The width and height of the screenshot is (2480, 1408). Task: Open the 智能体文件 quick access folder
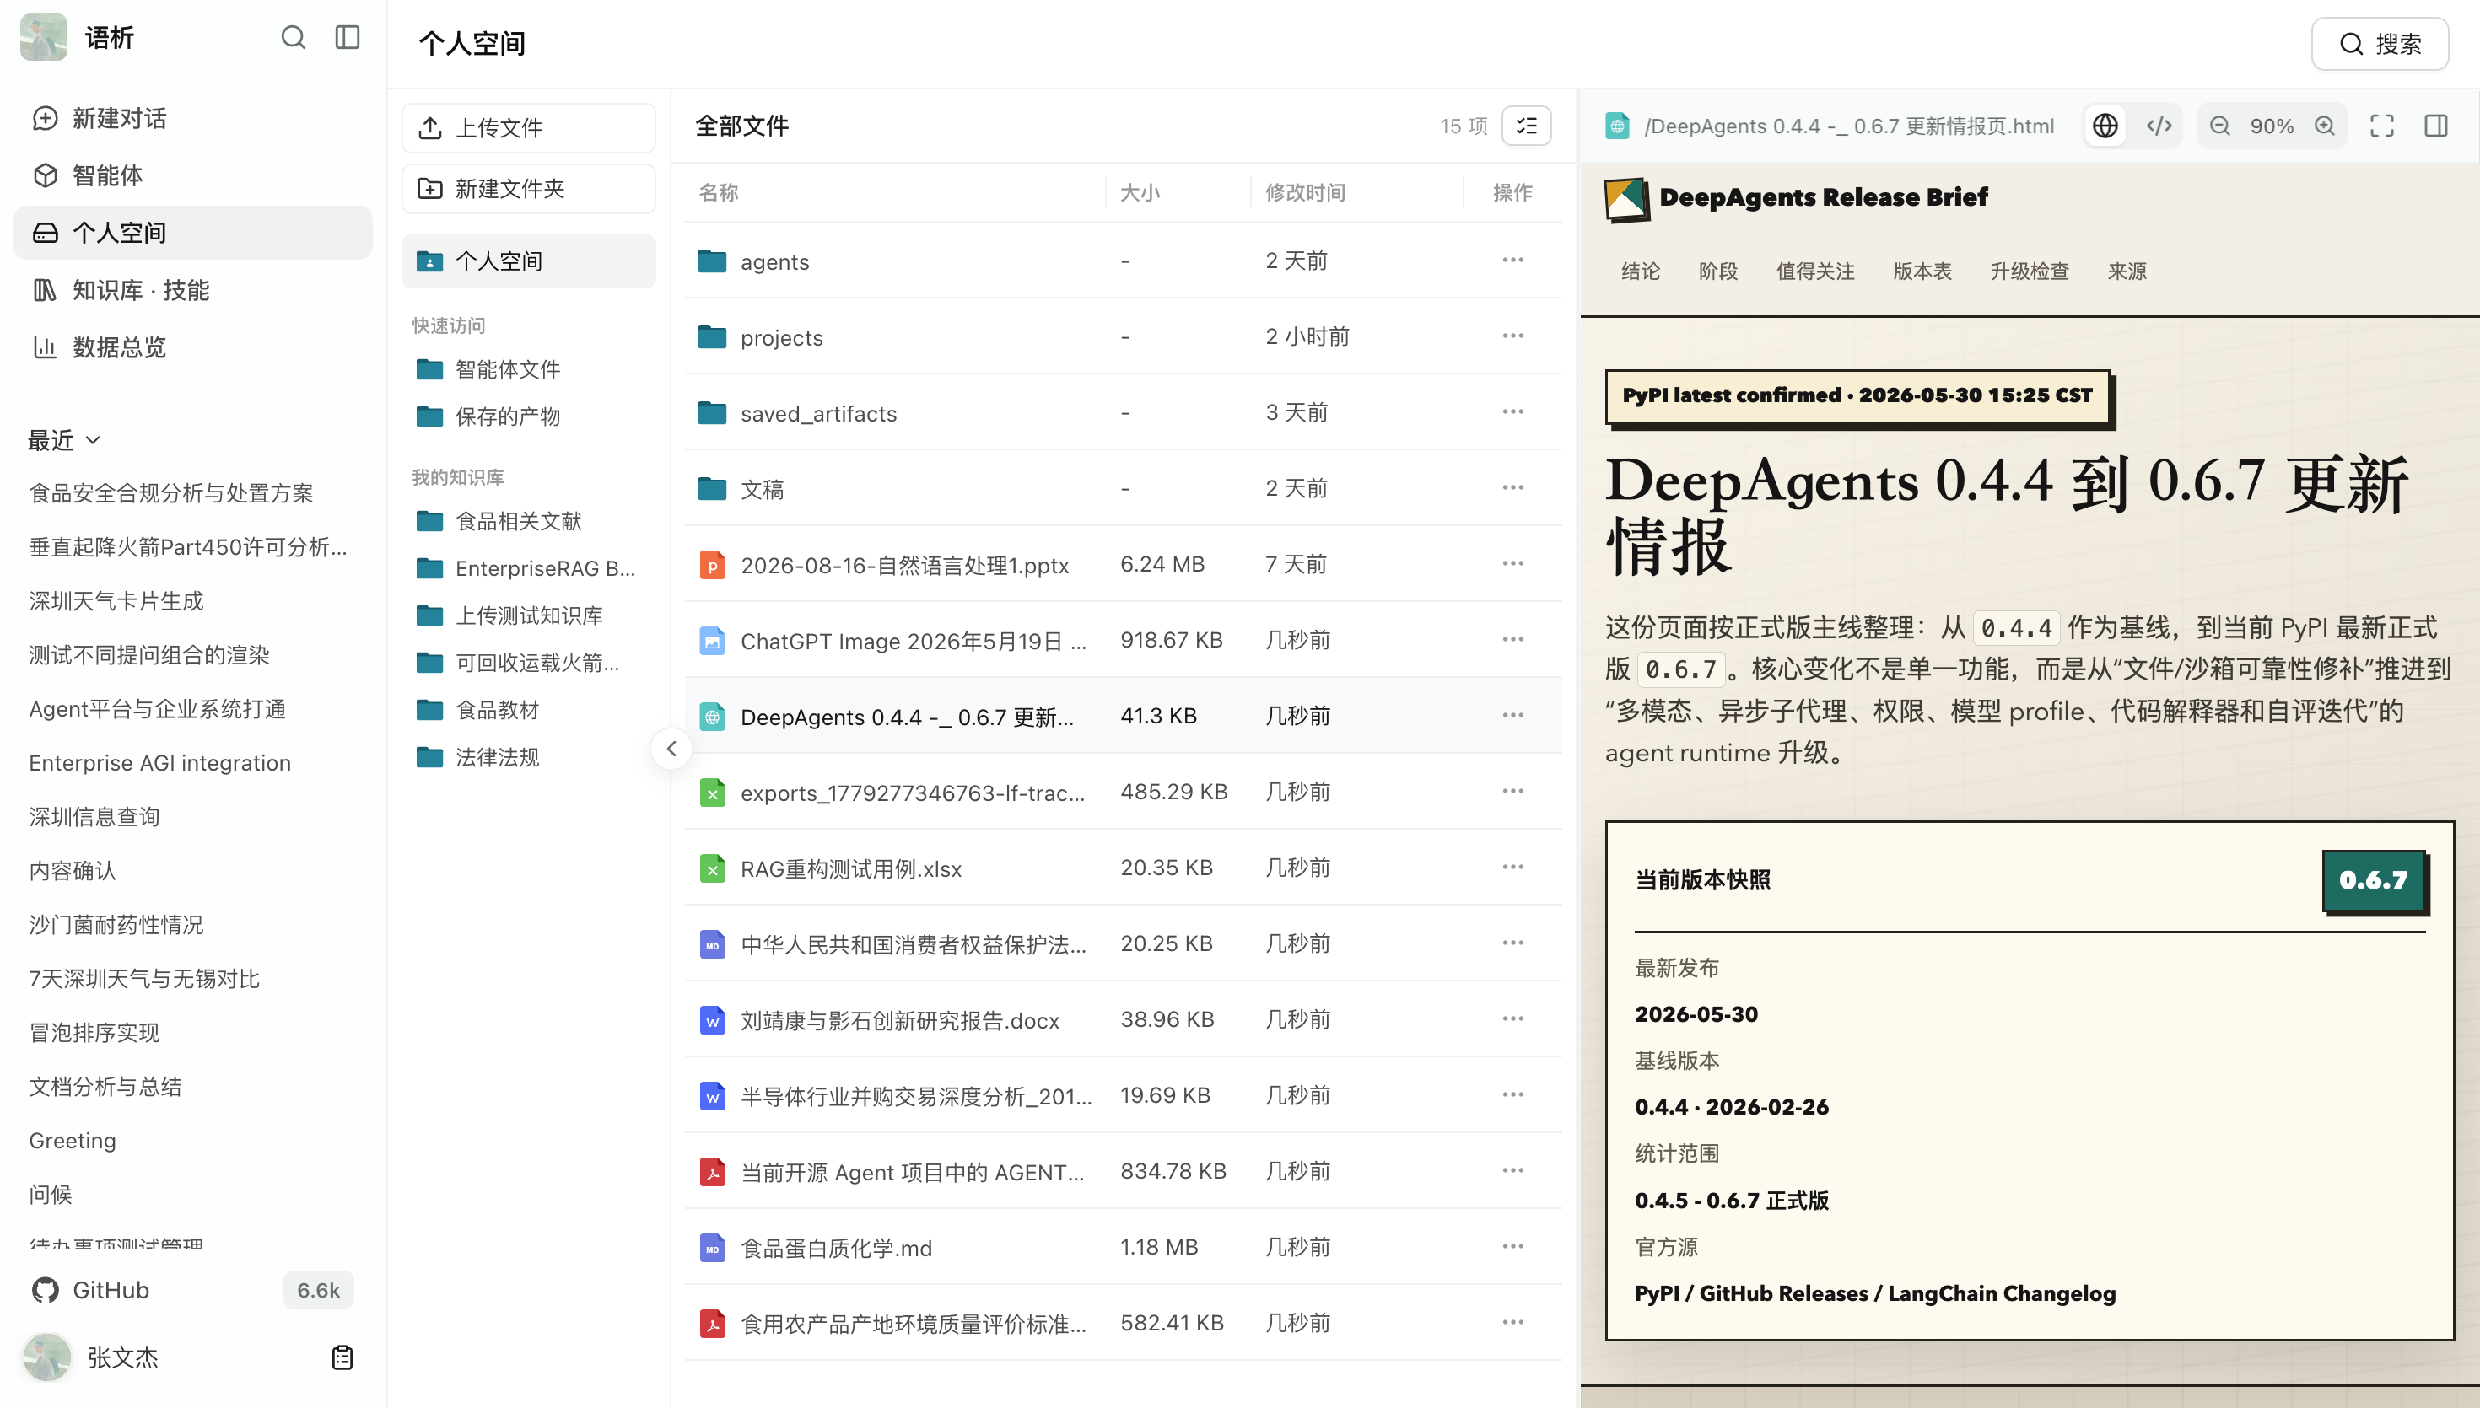pyautogui.click(x=528, y=369)
